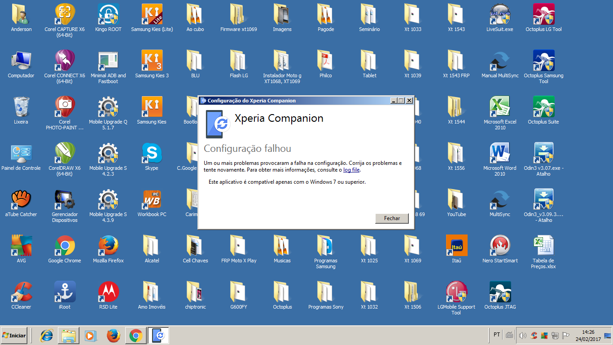Select the Skype desktop icon
613x345 pixels.
click(152, 153)
